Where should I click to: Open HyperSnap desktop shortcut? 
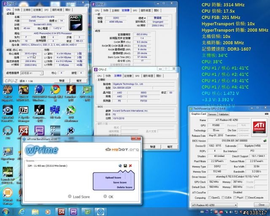8,155
